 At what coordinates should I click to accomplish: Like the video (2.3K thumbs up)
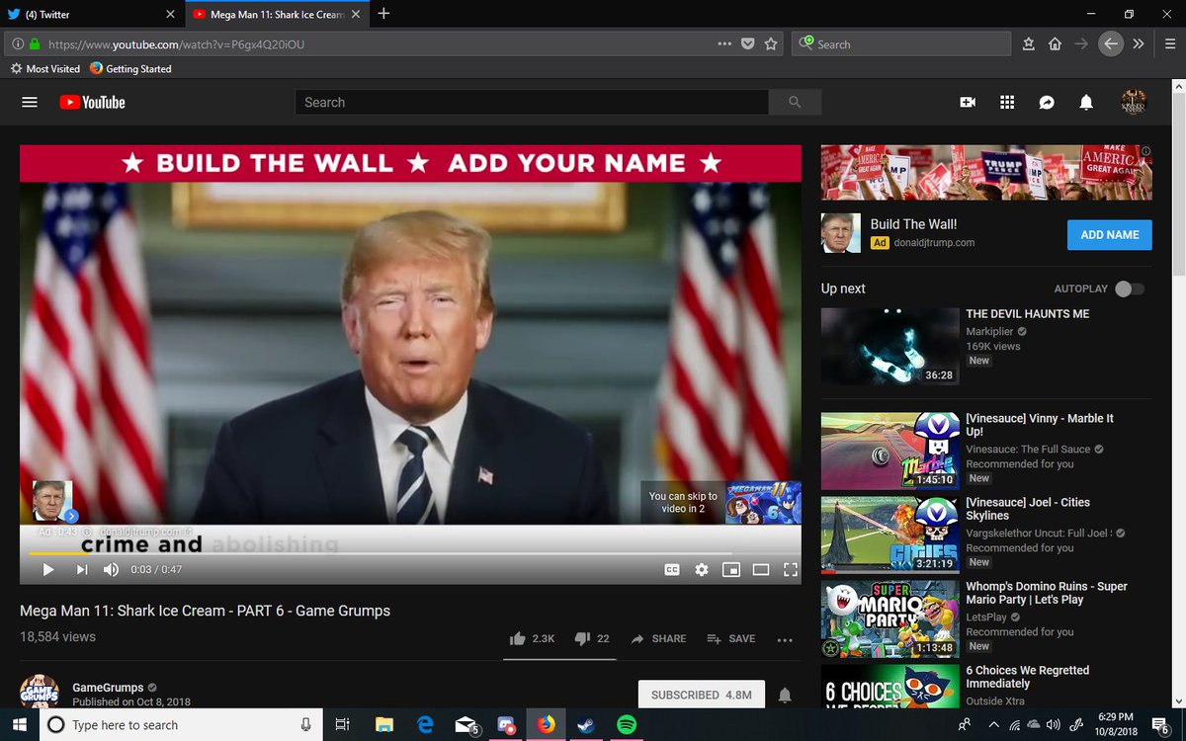532,638
